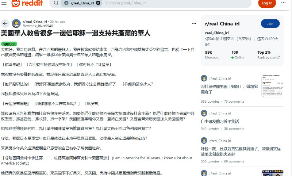Open avatar beside the 习近平笑话 related post
Viewport: 292px width, 176px height.
(204, 113)
